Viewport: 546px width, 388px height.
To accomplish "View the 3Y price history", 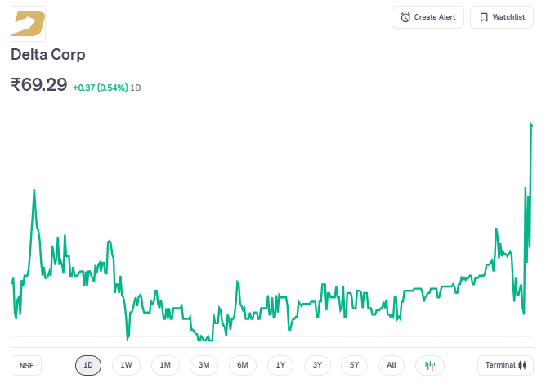I will coord(317,365).
